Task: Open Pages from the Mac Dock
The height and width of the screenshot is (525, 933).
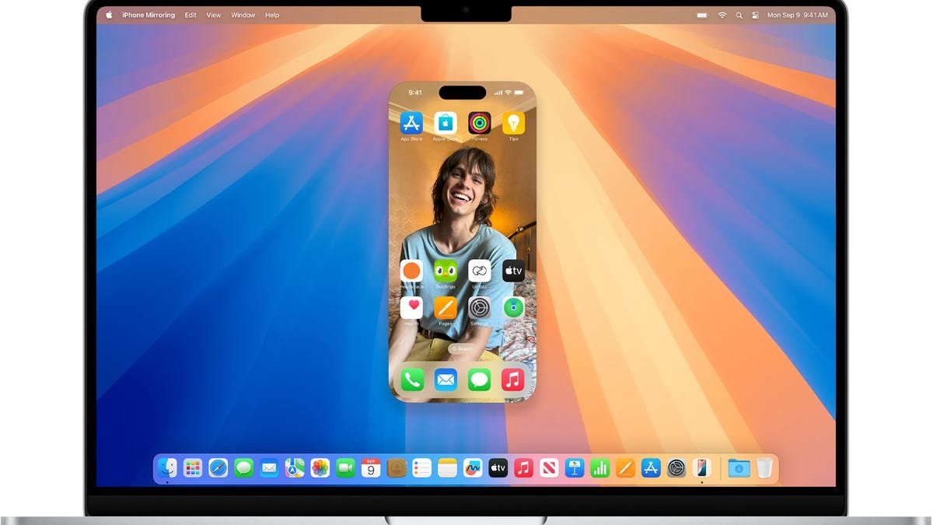Action: (626, 467)
